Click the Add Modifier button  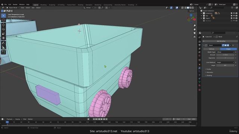(220, 41)
